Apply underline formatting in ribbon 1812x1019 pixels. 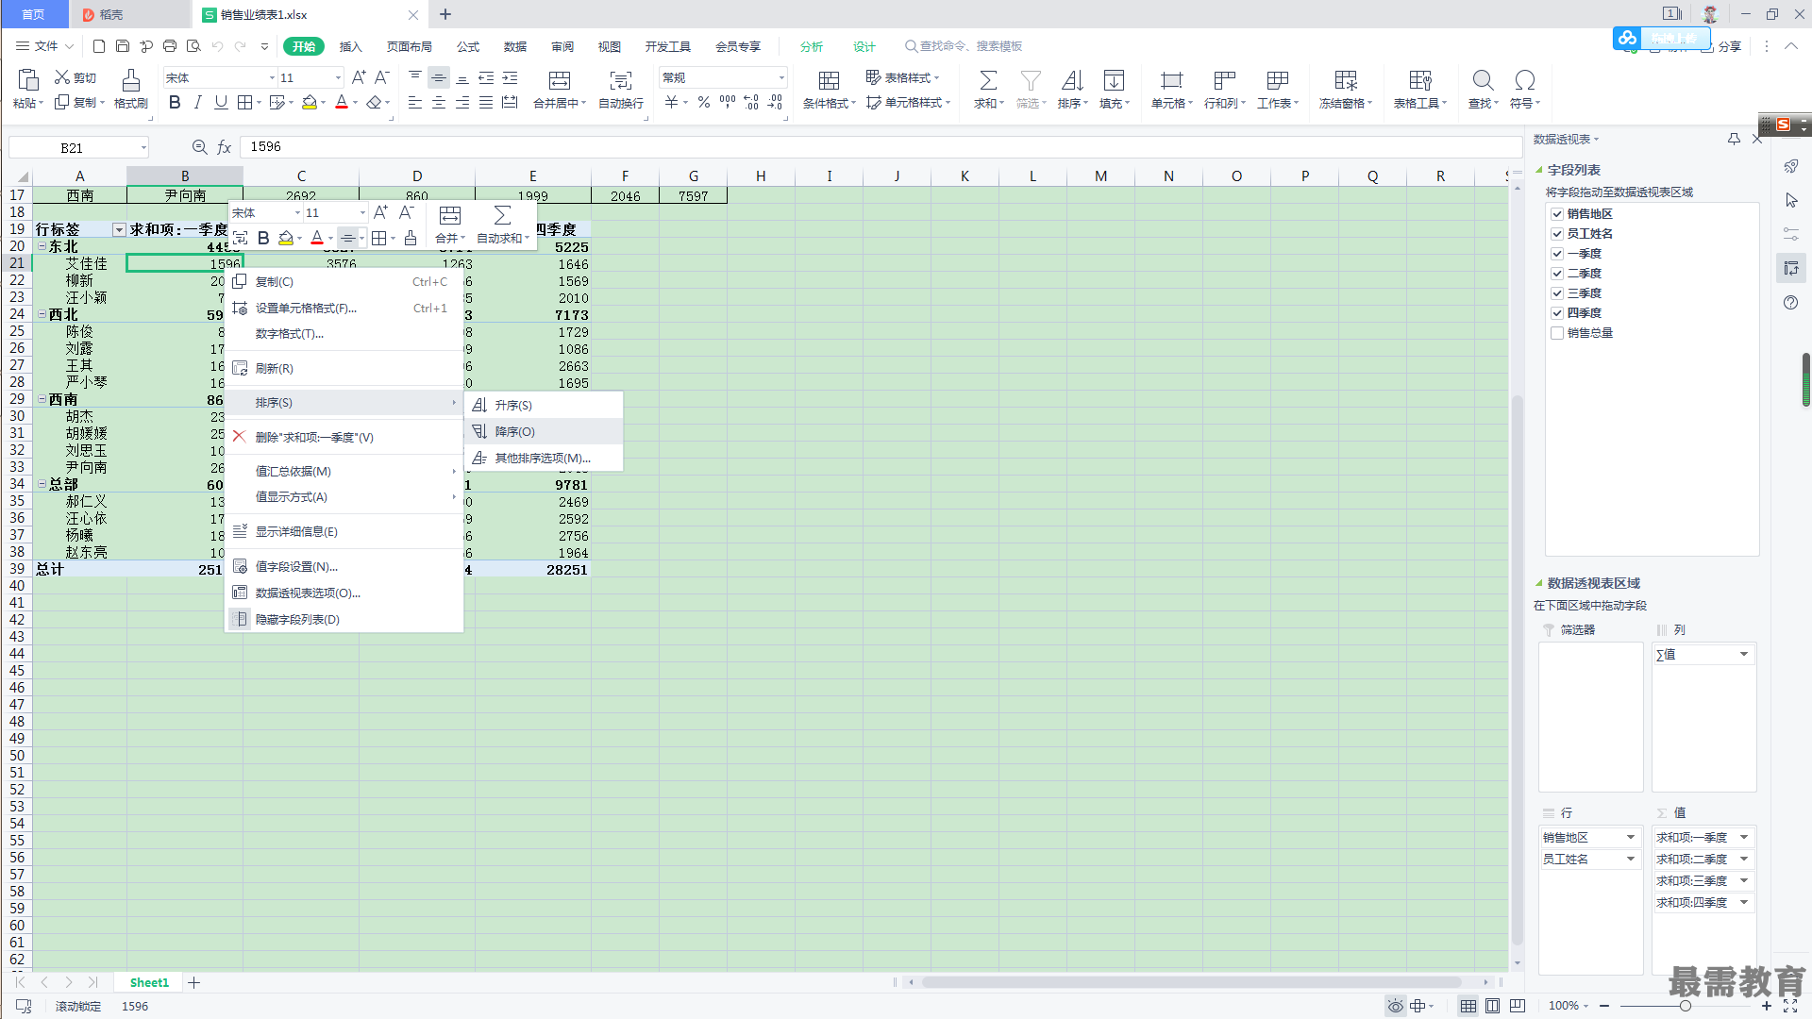[x=221, y=102]
